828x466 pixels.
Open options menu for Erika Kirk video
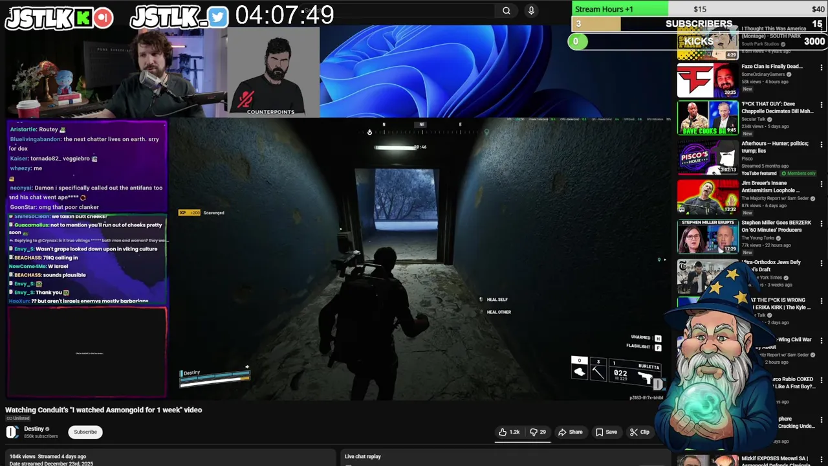(822, 302)
